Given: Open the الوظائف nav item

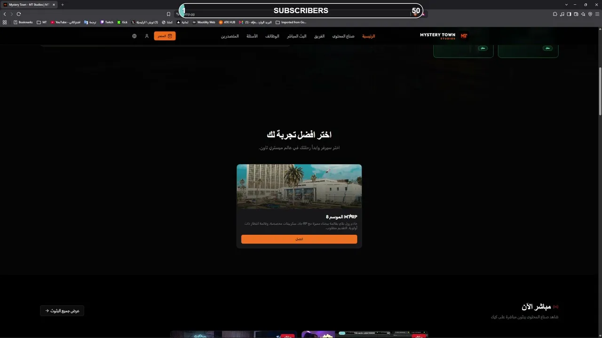Looking at the screenshot, I should [272, 36].
